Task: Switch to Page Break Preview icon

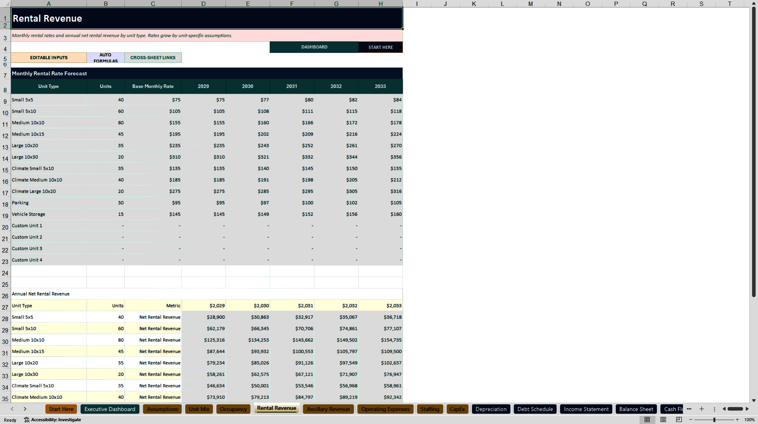Action: pyautogui.click(x=679, y=420)
